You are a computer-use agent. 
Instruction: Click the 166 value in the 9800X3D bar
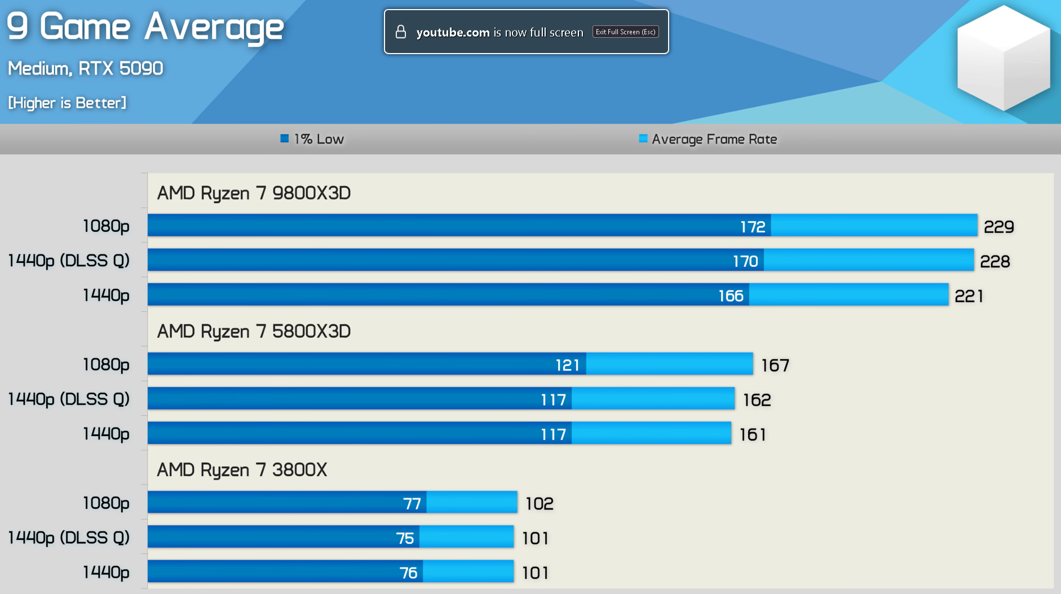click(x=731, y=296)
